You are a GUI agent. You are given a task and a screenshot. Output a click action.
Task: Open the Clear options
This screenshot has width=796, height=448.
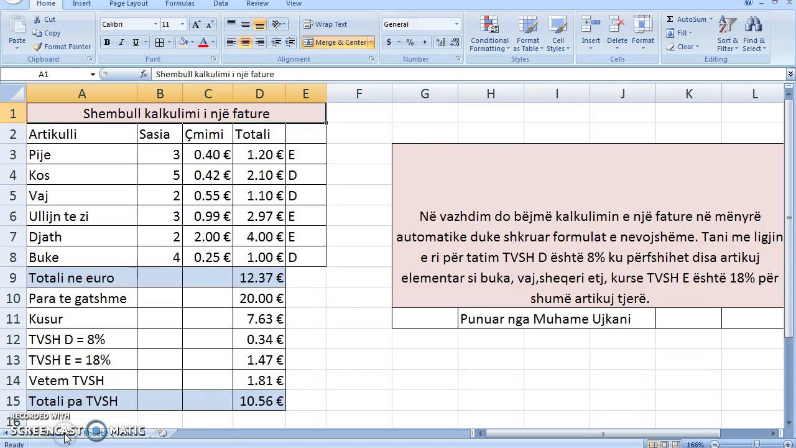[682, 47]
